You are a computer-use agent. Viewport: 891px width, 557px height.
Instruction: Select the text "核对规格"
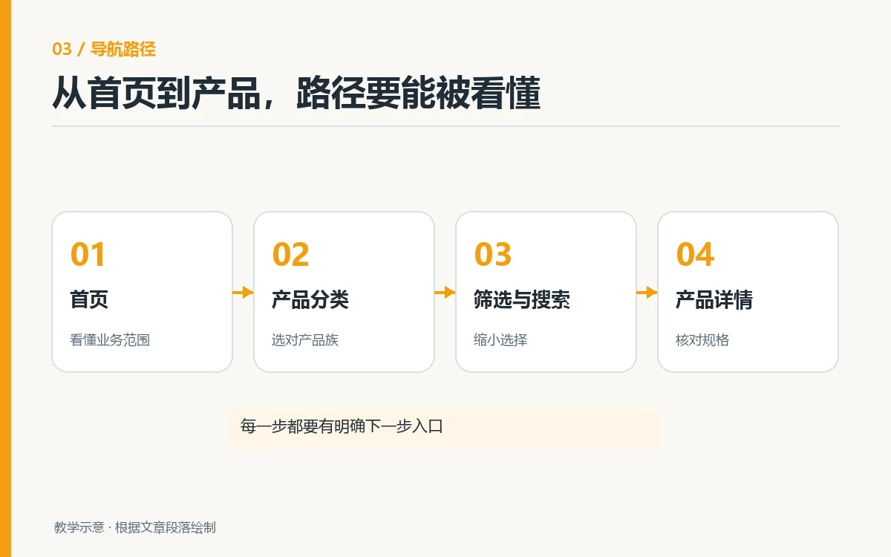[702, 340]
